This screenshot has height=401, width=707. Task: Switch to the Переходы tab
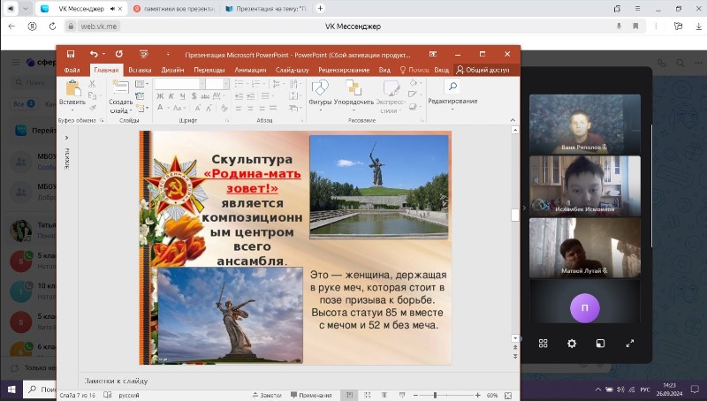coord(209,70)
